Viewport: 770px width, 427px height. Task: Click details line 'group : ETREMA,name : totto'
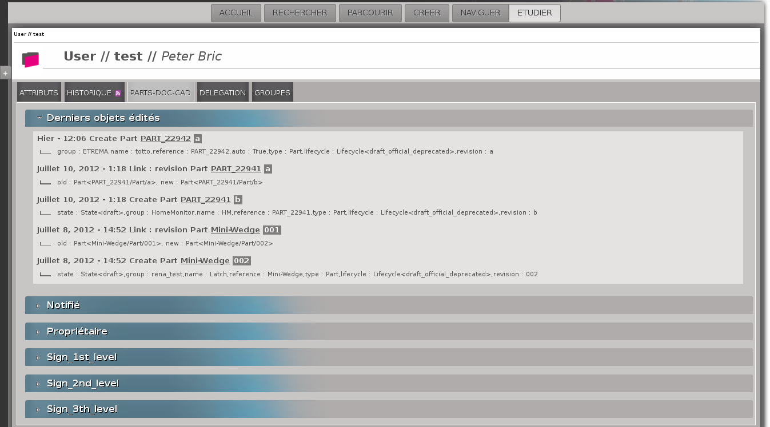(275, 152)
